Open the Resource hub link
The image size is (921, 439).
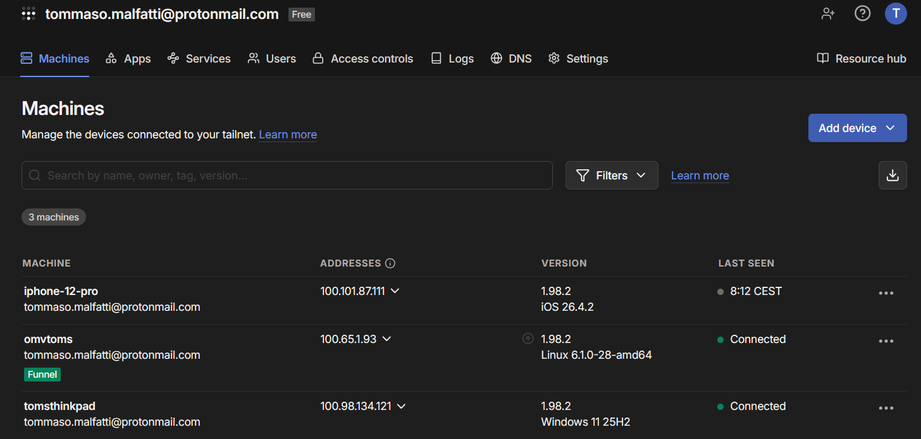point(862,59)
